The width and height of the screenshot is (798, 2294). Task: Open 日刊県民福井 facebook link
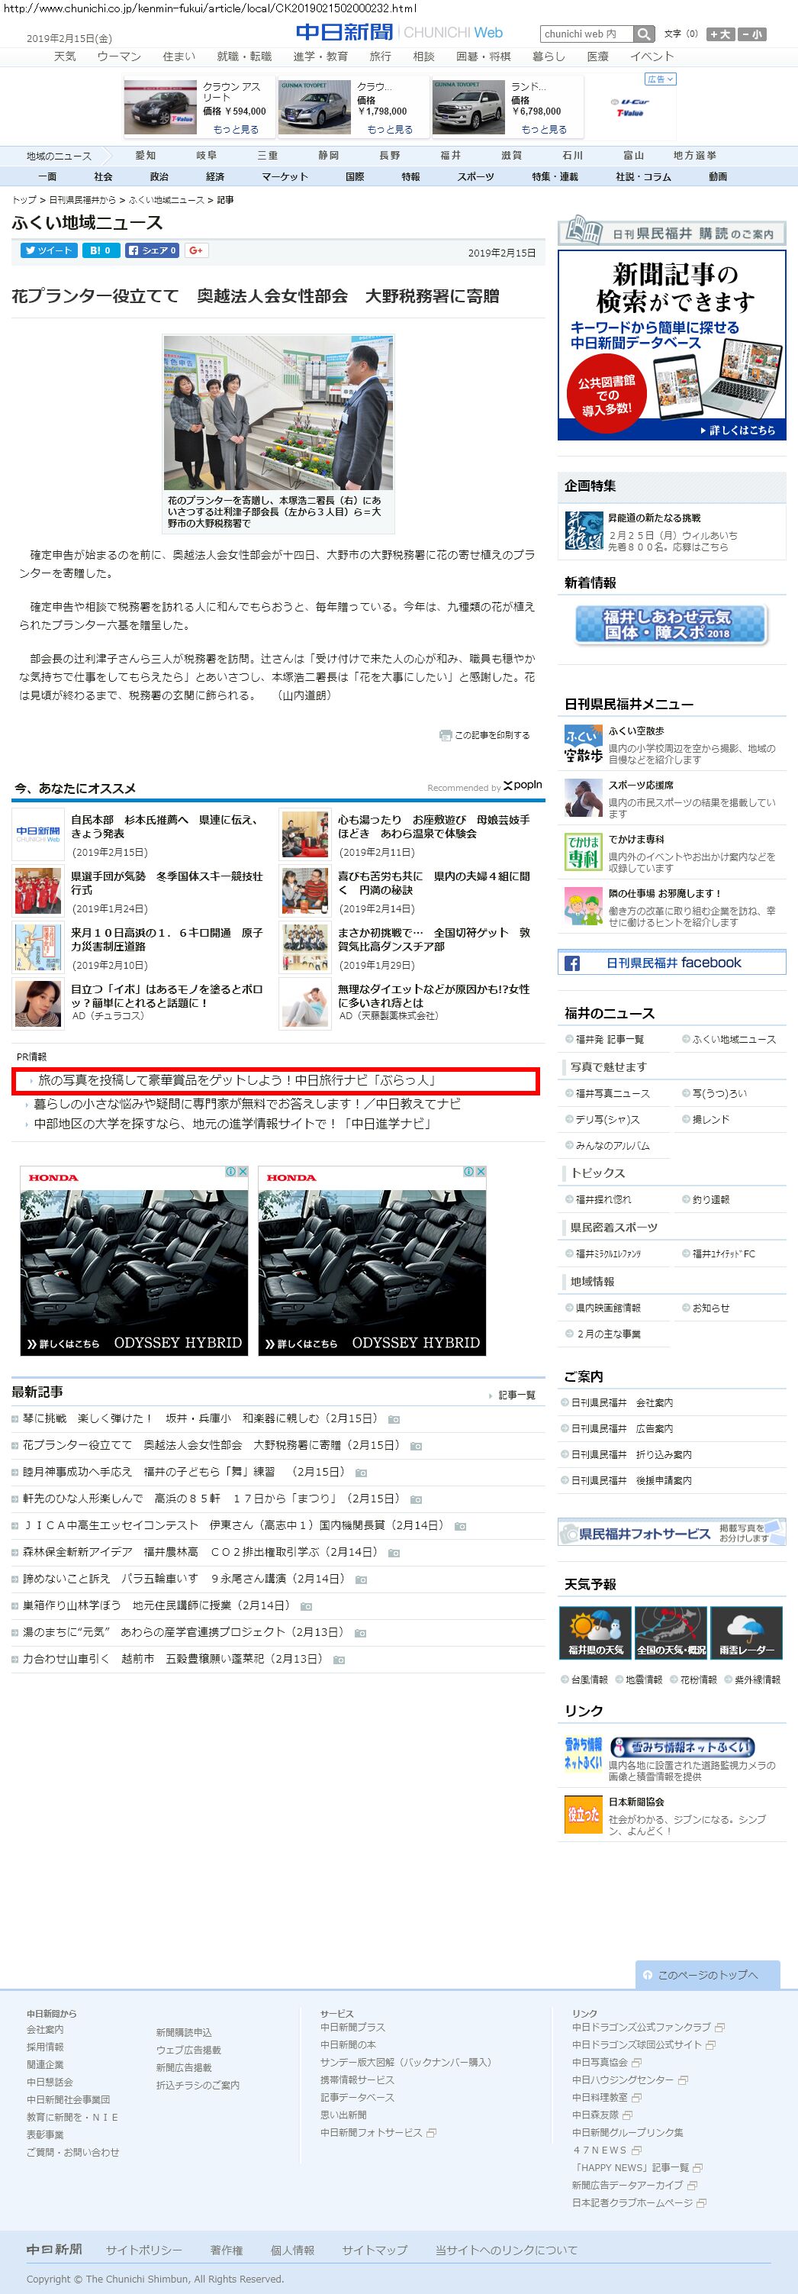tap(671, 963)
